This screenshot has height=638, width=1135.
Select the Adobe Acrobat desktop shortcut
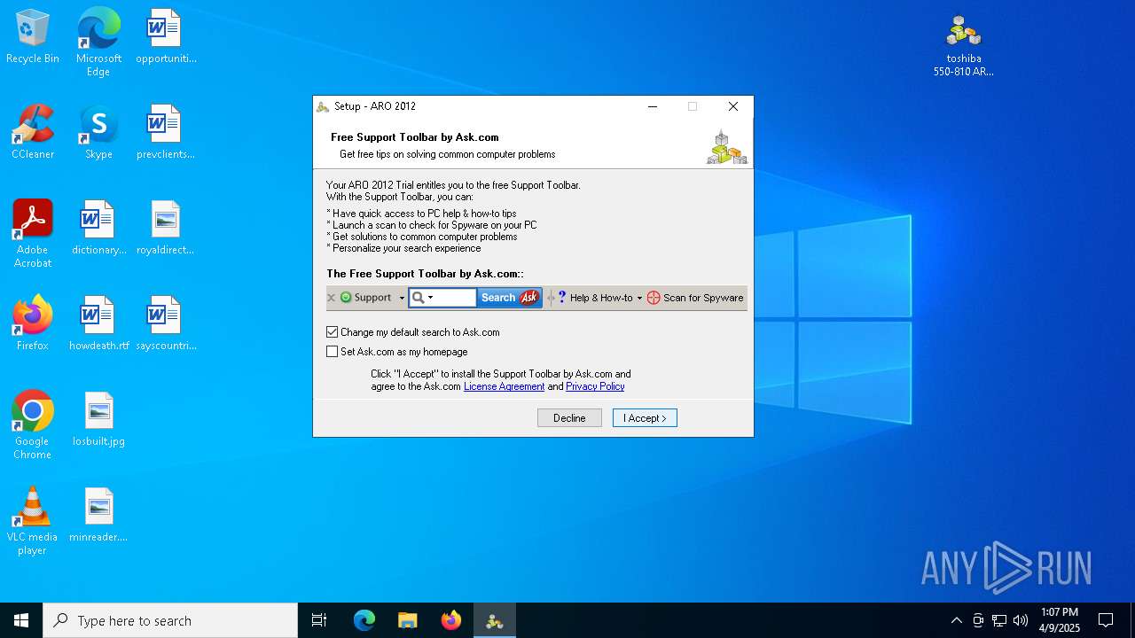(x=33, y=234)
